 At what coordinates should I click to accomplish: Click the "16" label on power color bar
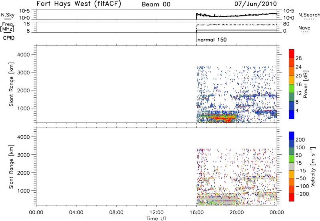[298, 85]
